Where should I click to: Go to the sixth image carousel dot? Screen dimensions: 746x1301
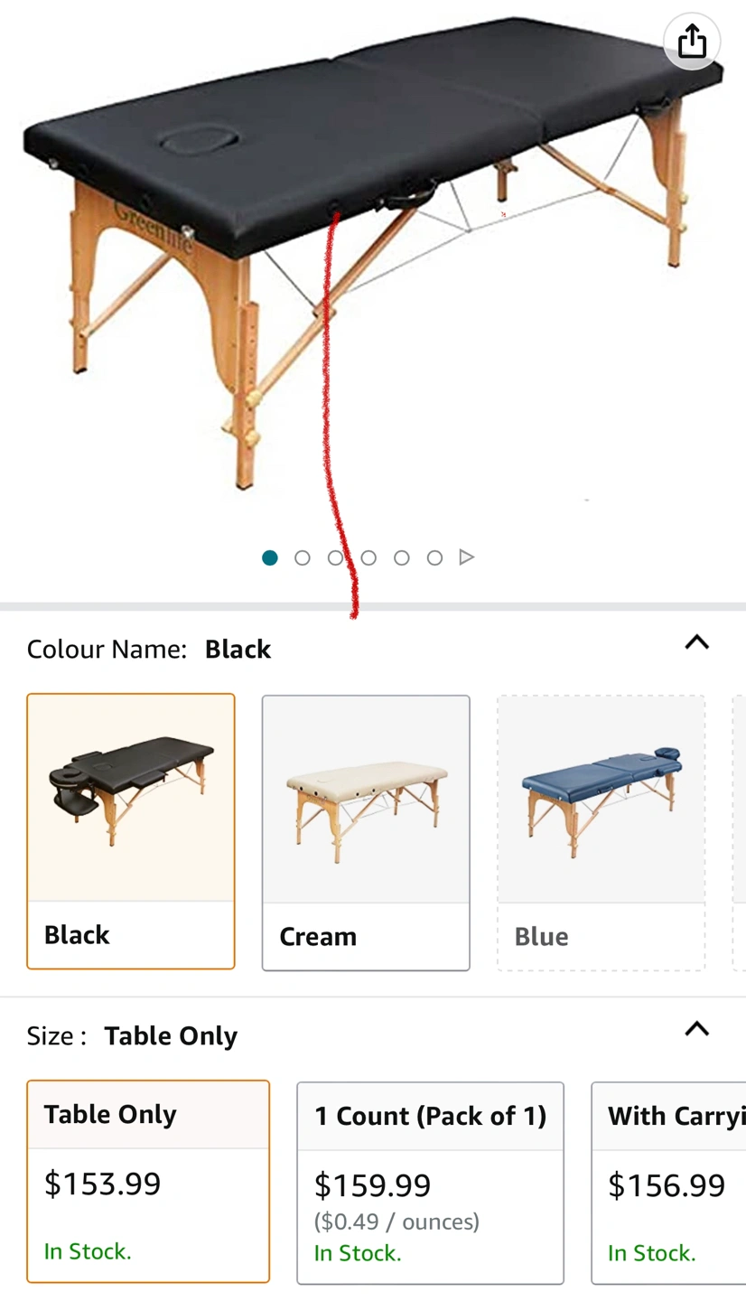434,557
